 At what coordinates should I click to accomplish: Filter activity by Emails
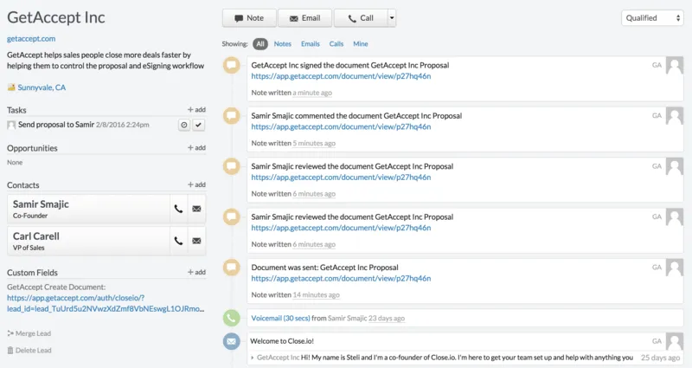(x=311, y=44)
